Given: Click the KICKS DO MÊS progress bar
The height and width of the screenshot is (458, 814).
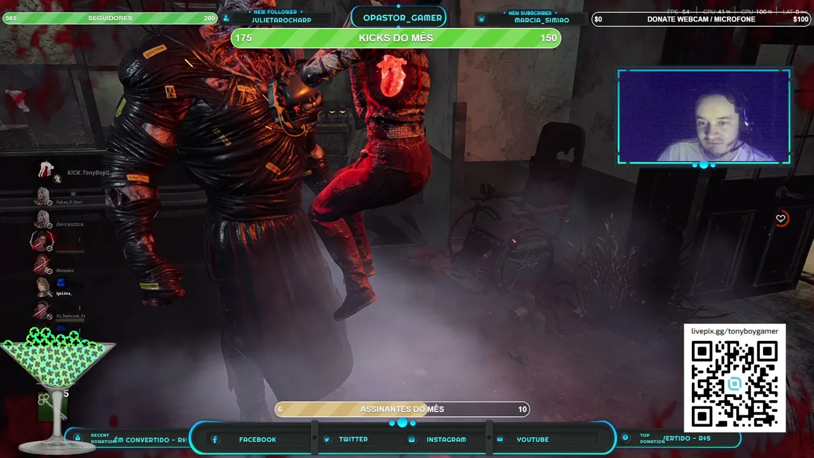Looking at the screenshot, I should click(x=396, y=38).
